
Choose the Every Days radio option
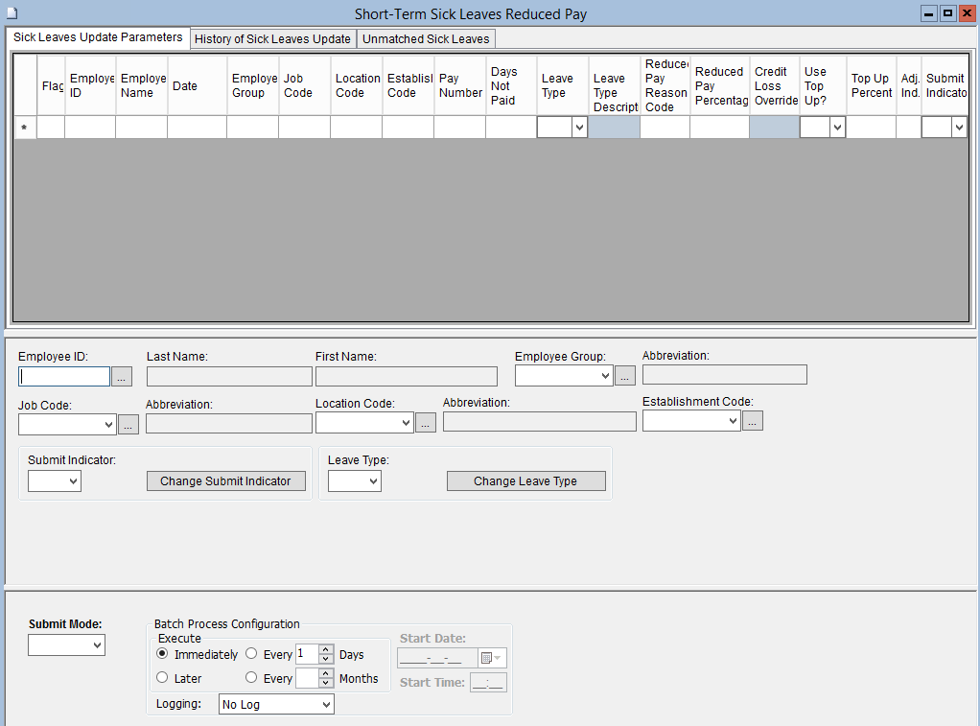(x=251, y=654)
